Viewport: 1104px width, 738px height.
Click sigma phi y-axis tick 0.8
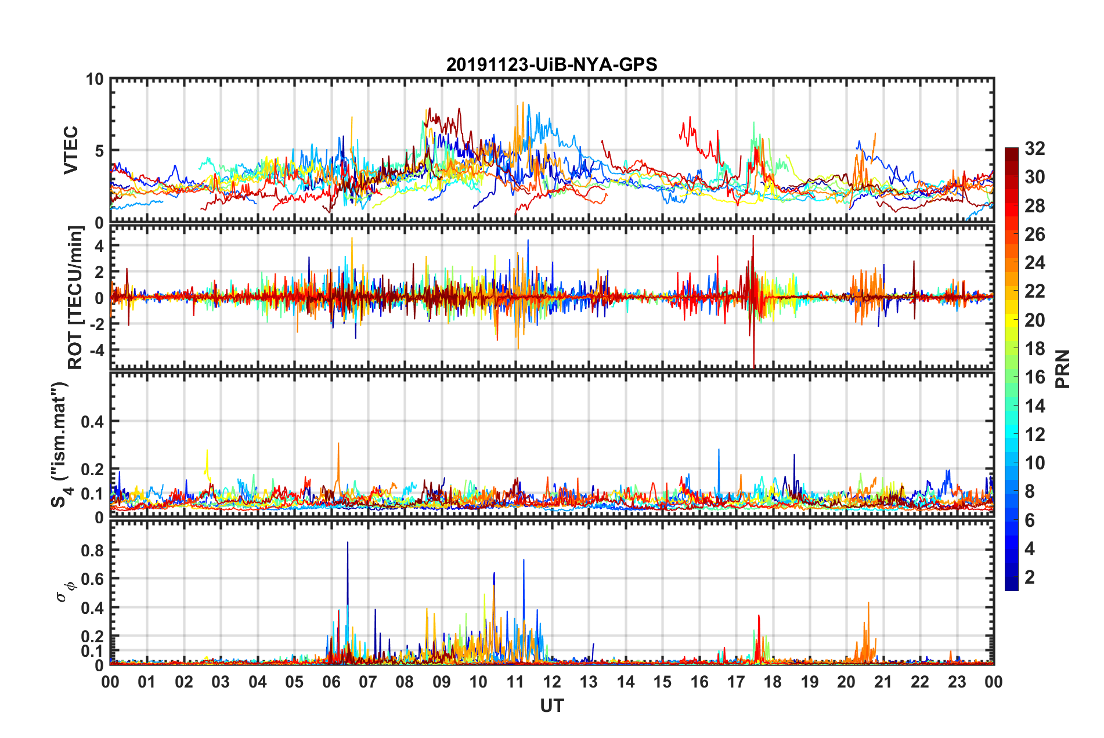[93, 550]
